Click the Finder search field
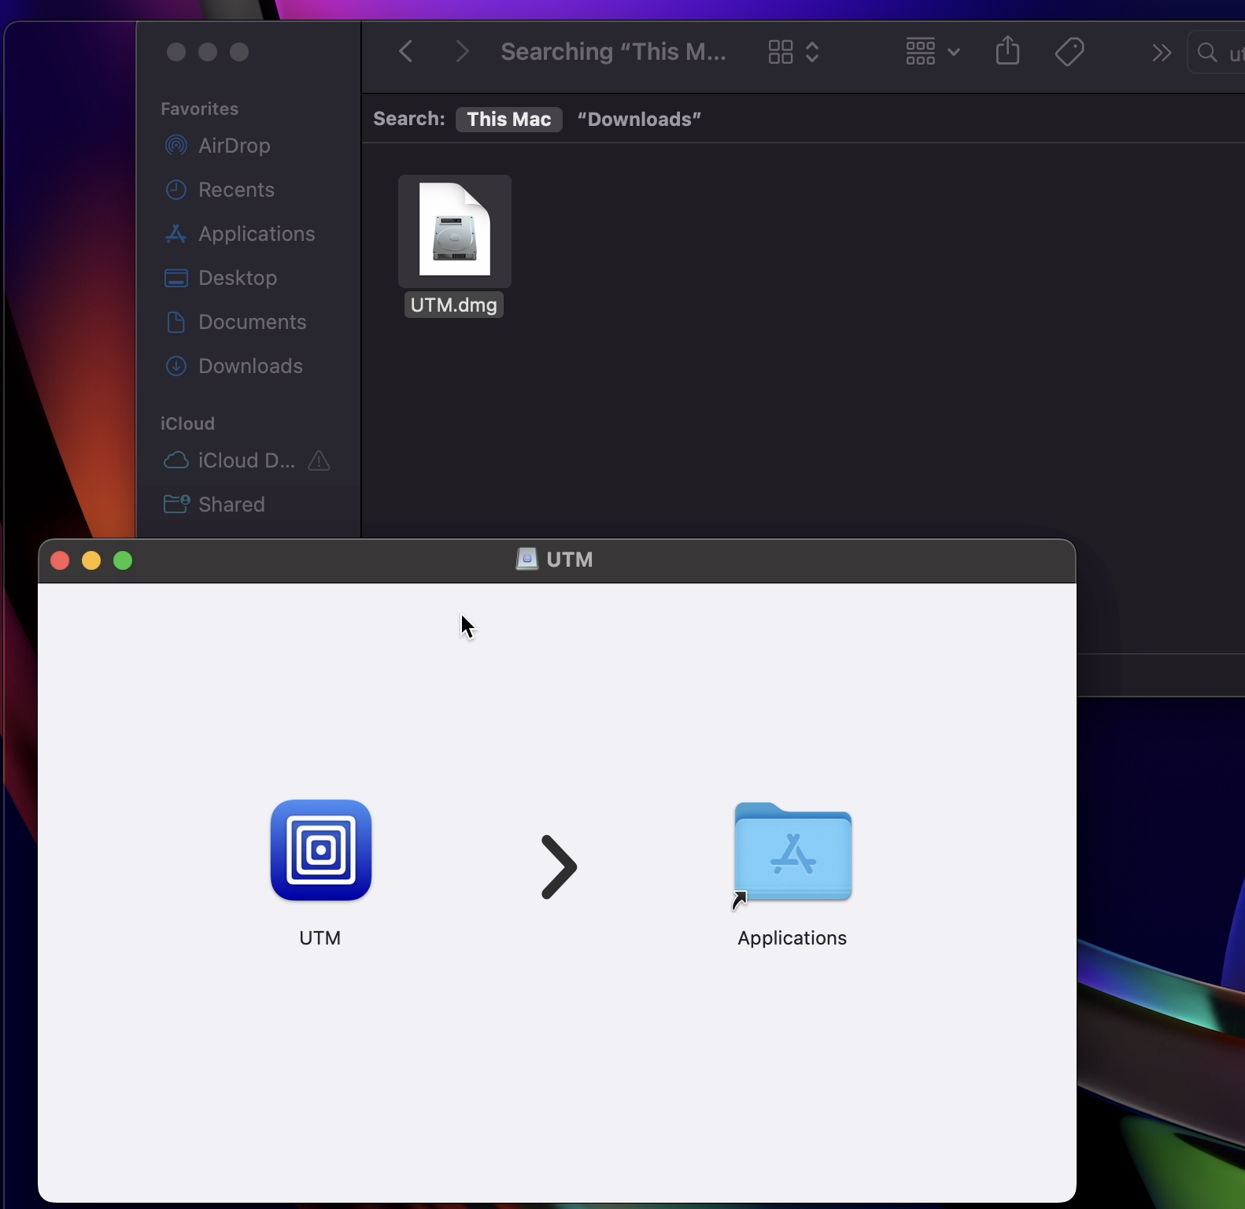 (1217, 53)
